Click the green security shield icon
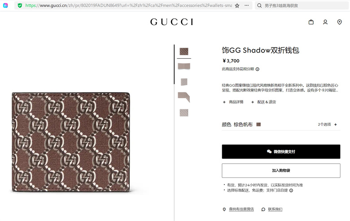This screenshot has height=221, width=350. click(x=20, y=5)
